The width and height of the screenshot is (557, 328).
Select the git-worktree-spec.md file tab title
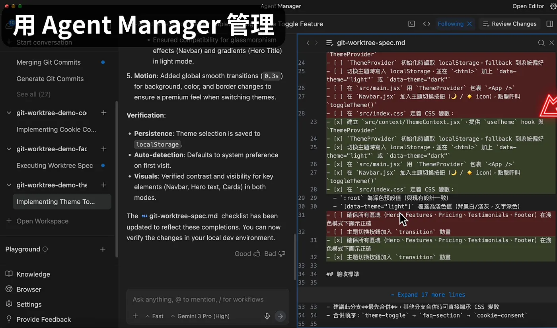[371, 43]
